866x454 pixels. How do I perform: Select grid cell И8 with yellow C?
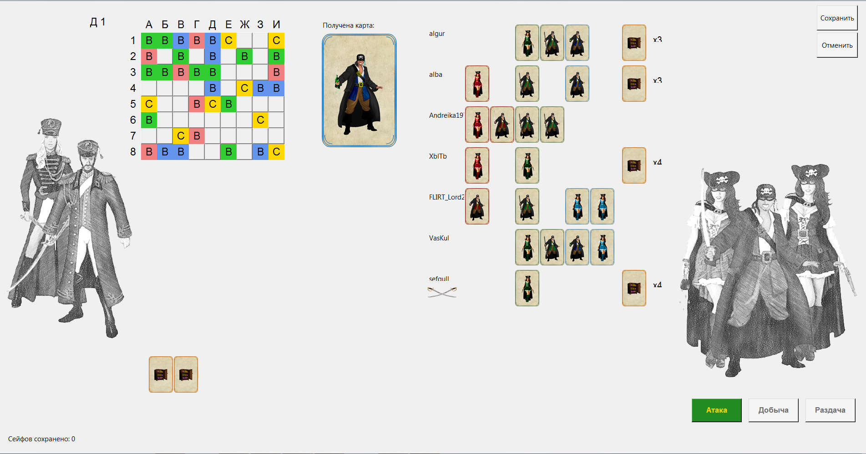(276, 152)
